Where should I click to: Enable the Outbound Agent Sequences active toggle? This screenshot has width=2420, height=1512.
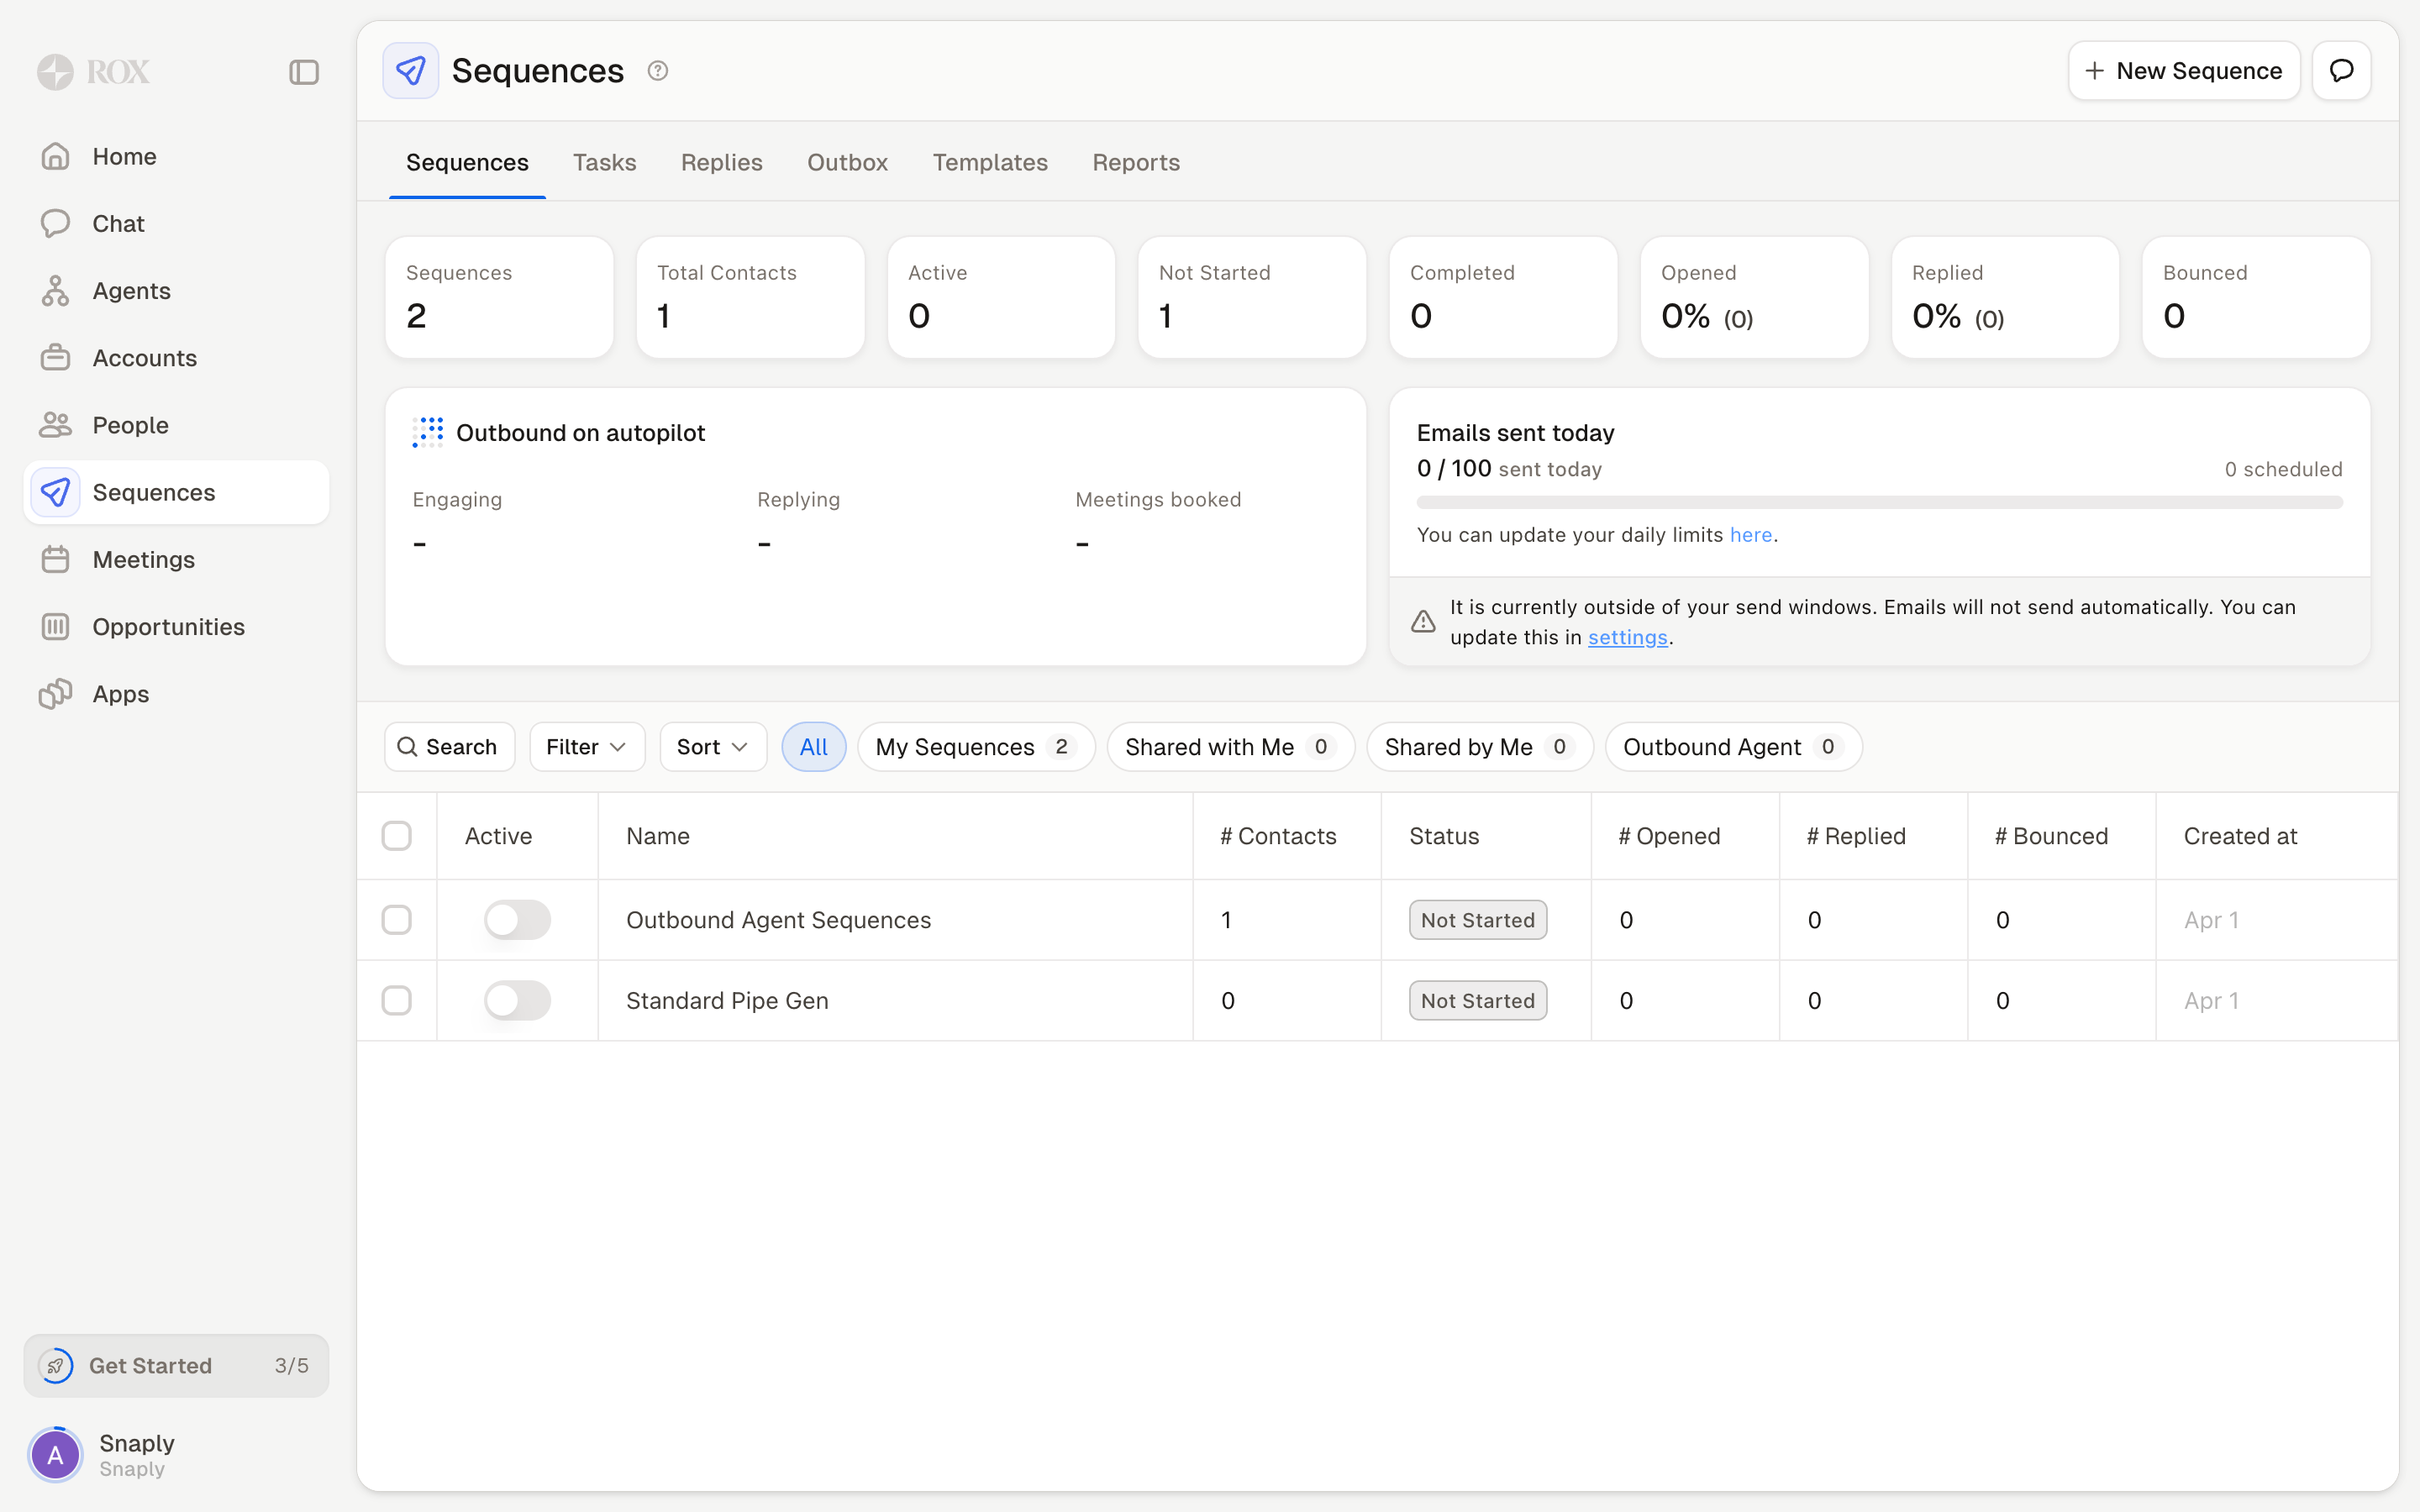click(x=517, y=920)
